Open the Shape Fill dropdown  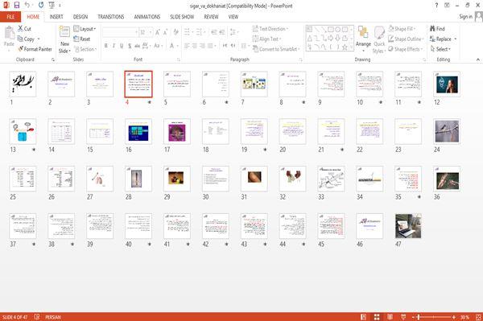tap(402, 29)
